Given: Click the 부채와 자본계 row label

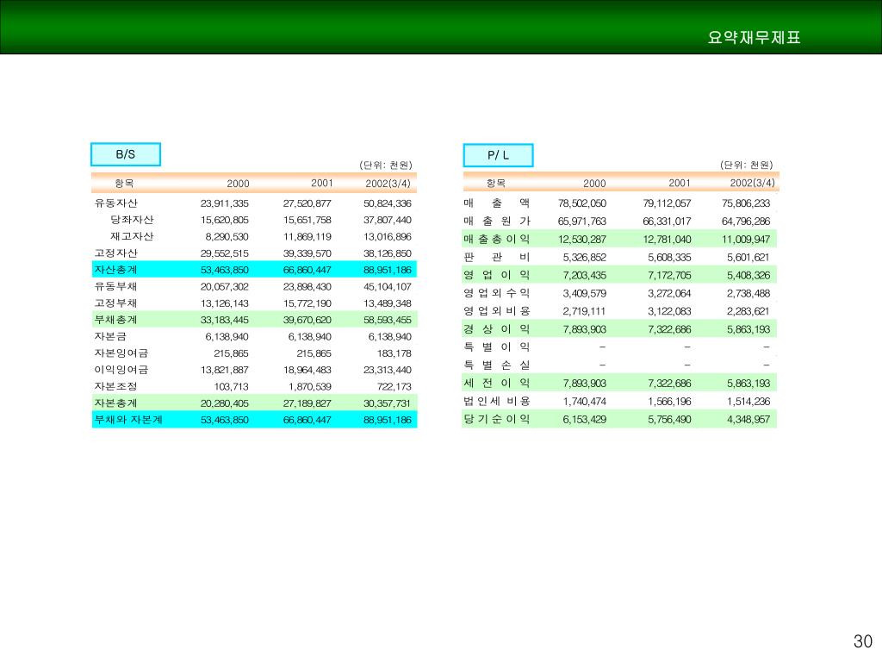Looking at the screenshot, I should tap(128, 420).
